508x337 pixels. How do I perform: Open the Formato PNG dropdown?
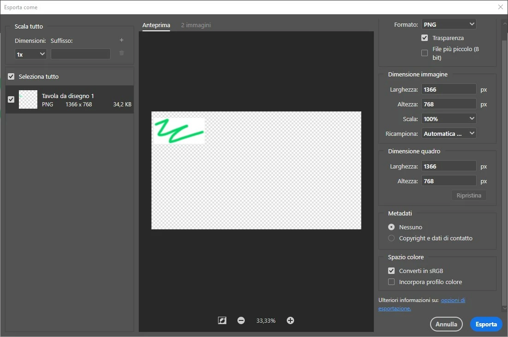point(449,24)
